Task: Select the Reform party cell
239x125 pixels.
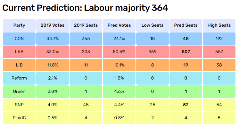Action: pos(19,78)
